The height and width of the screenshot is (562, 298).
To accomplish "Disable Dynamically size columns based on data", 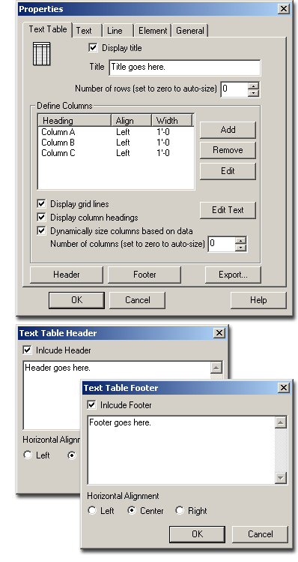I will [41, 231].
